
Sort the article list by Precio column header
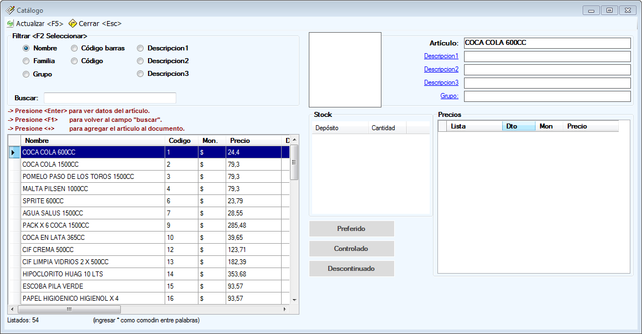(x=253, y=140)
